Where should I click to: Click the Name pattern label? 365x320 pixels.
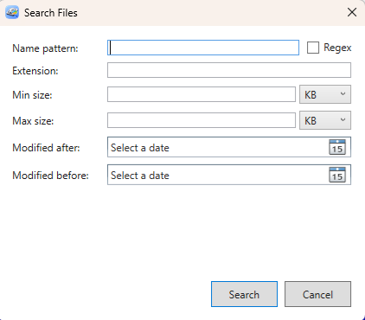click(x=45, y=48)
